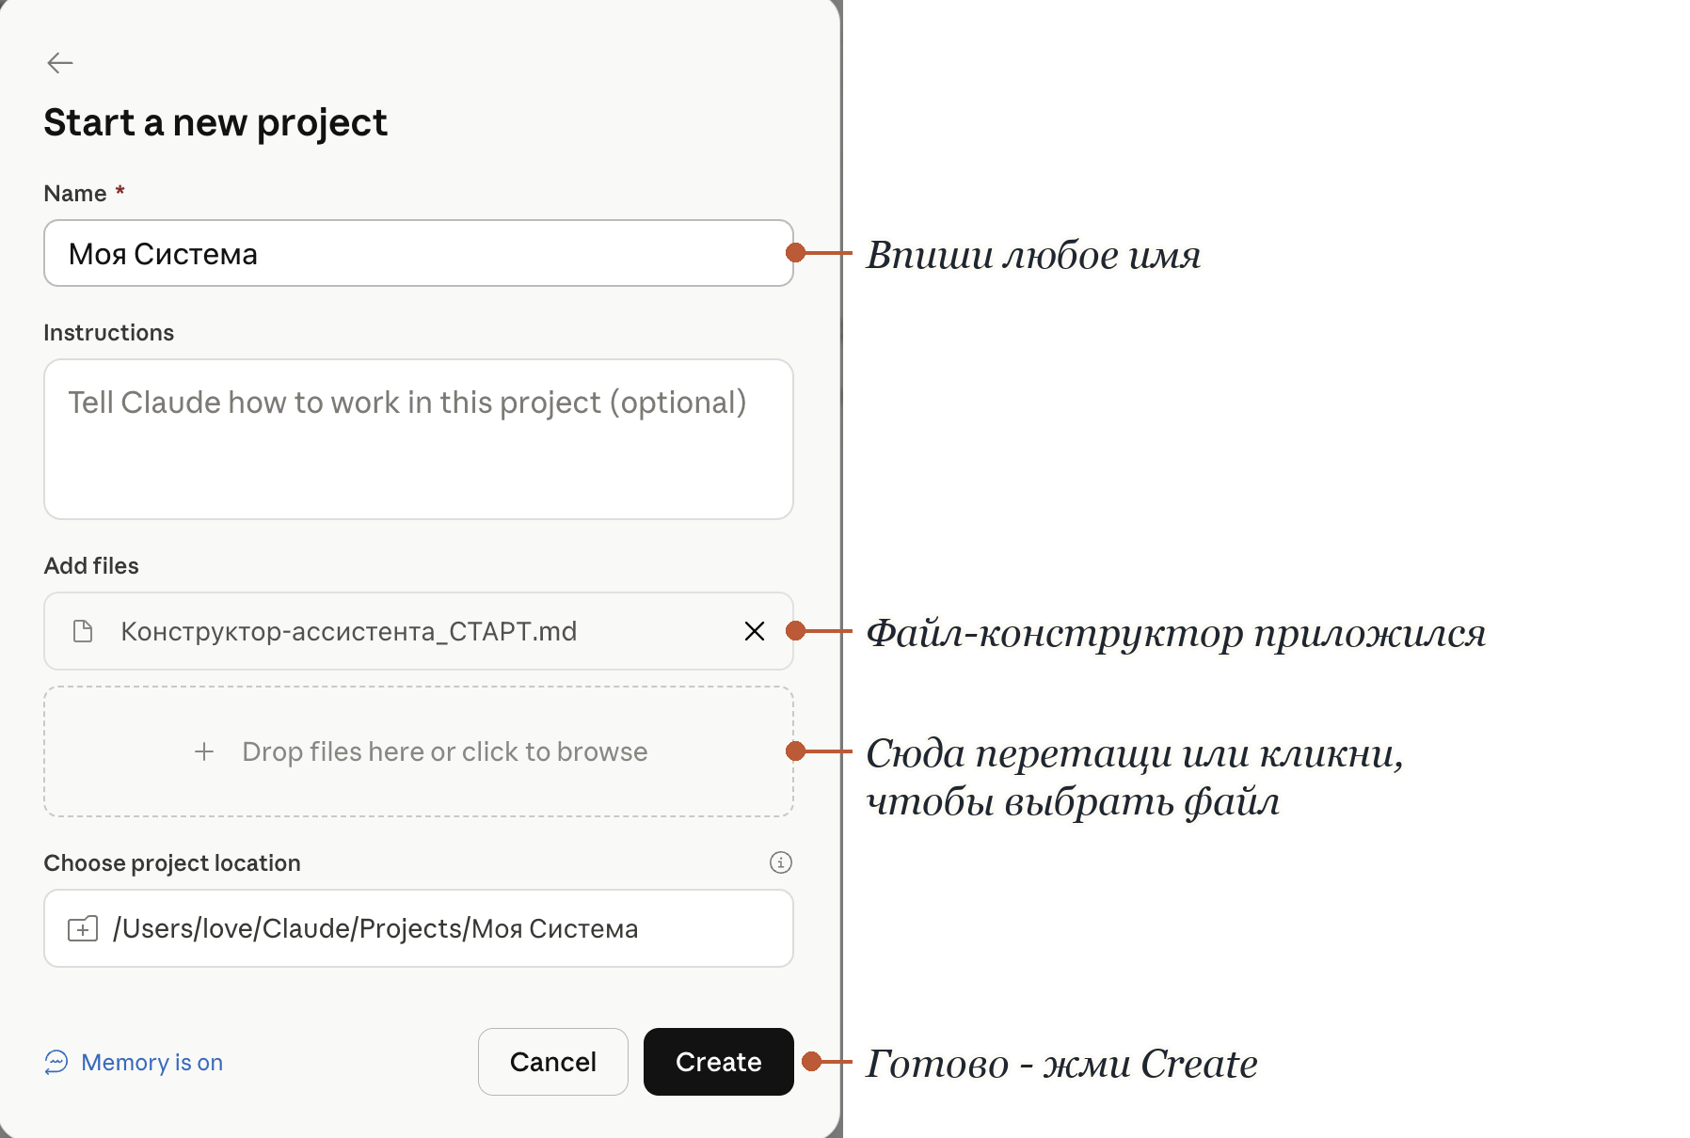Click the memory chat bubble icon
Viewport: 1690px width, 1138px height.
pos(56,1062)
